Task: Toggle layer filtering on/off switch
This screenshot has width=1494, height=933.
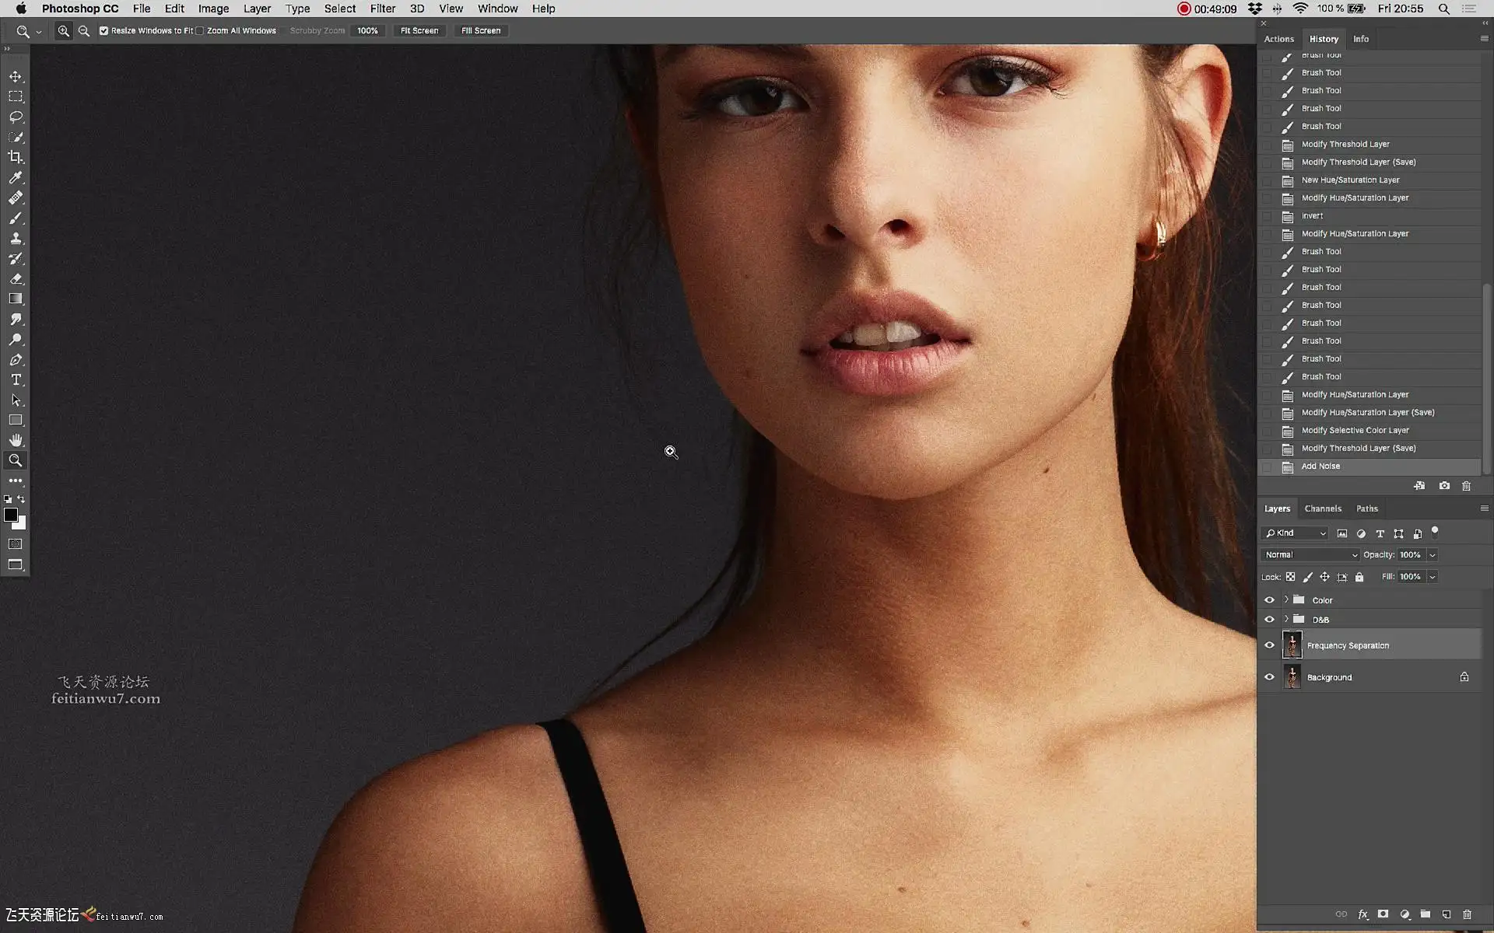Action: pyautogui.click(x=1435, y=533)
